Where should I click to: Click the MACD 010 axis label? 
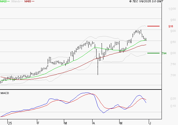click(x=173, y=106)
